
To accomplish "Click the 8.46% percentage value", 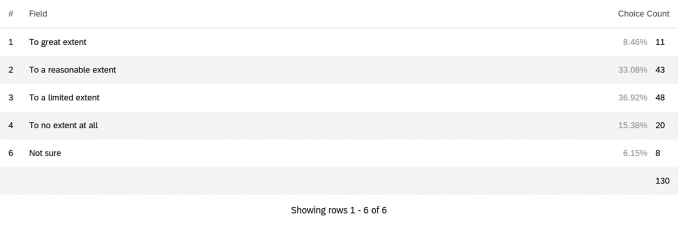I will [x=635, y=42].
